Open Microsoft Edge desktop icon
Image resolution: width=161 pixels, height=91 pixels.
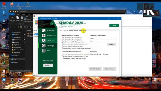[4, 81]
